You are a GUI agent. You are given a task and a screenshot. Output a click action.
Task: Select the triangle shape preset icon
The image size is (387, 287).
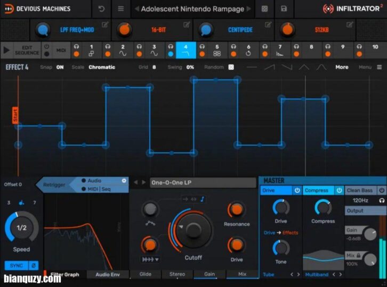point(304,67)
